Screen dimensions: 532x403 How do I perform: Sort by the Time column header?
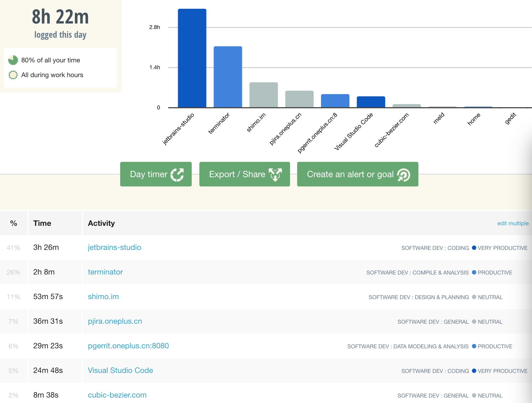point(42,223)
